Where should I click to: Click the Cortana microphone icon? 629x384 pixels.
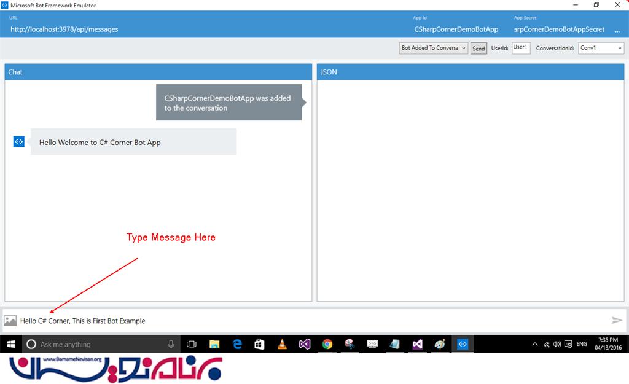coord(171,344)
